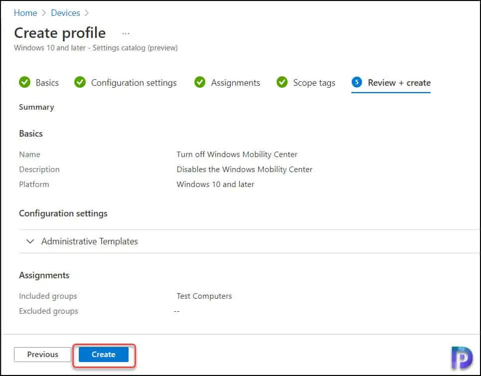Click the 'Name' field label
The image size is (481, 376).
pos(29,155)
